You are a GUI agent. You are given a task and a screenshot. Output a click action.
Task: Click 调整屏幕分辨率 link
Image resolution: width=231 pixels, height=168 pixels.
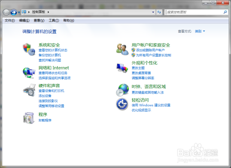[143, 78]
